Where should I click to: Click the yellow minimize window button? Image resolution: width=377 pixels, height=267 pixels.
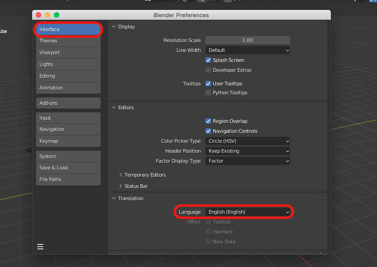pos(48,15)
